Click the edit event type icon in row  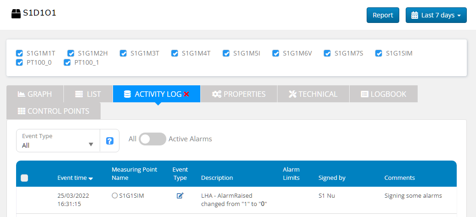click(180, 196)
